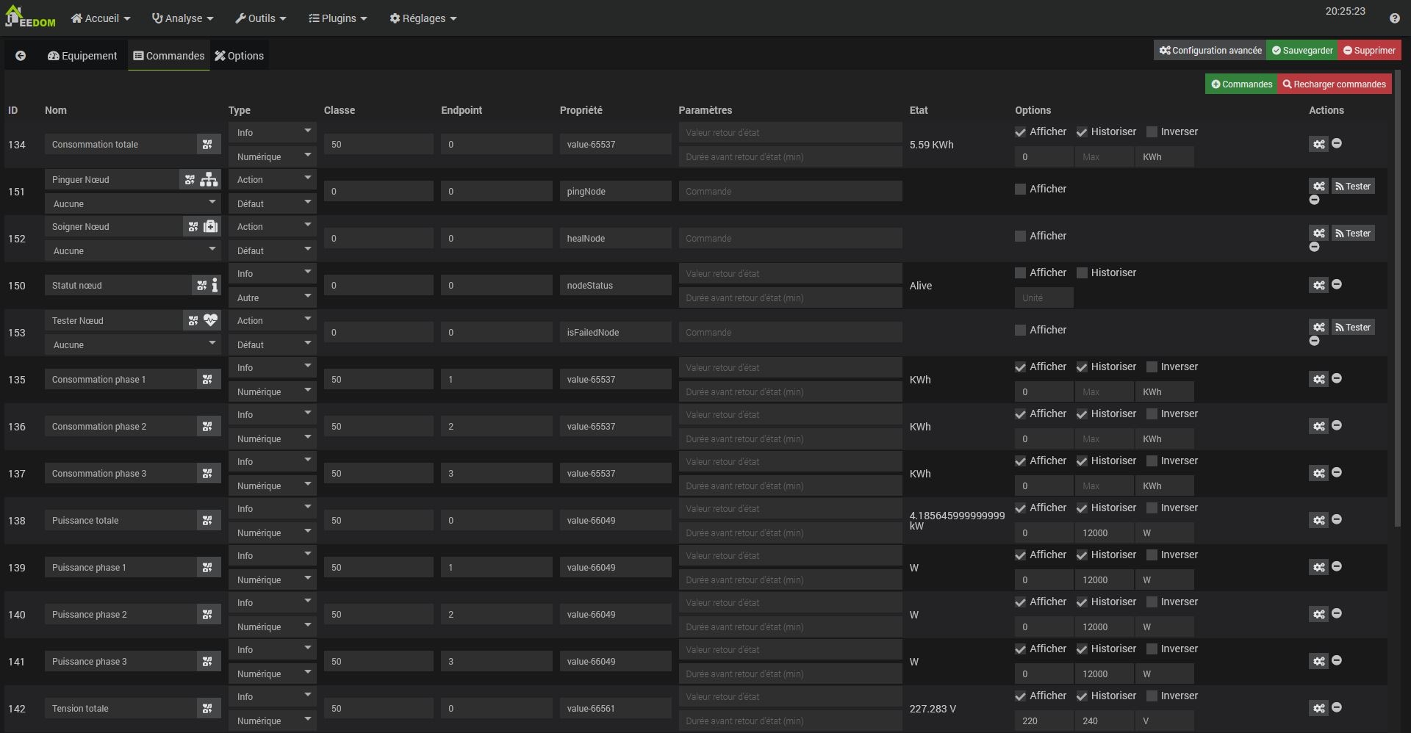This screenshot has width=1411, height=733.
Task: Click Sauvegarder to save equipment
Action: (x=1302, y=51)
